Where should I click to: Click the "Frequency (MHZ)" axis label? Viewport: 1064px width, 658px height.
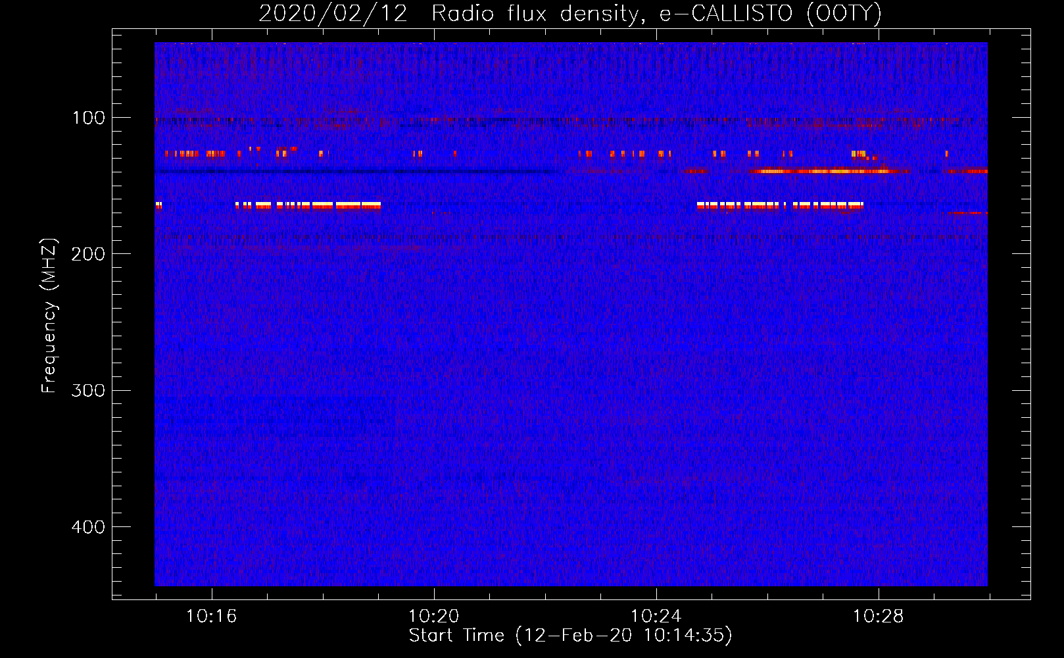(49, 315)
